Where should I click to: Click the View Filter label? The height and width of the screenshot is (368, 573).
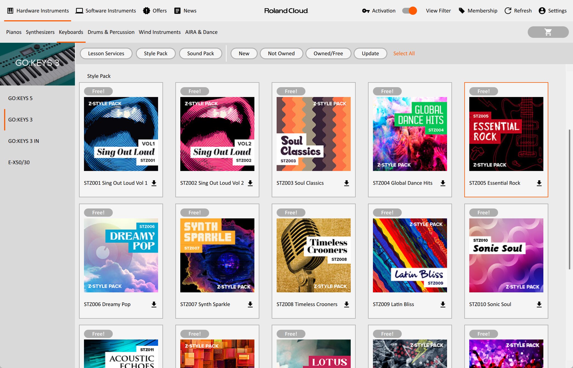pyautogui.click(x=438, y=11)
